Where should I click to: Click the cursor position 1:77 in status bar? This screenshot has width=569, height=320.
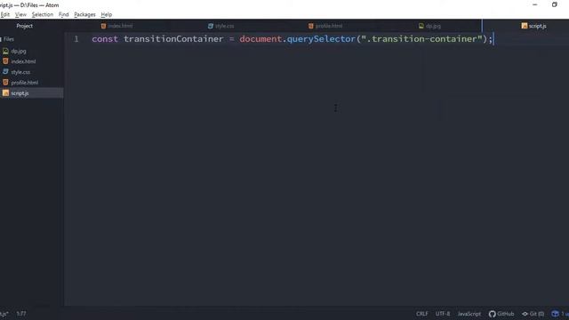(x=21, y=314)
